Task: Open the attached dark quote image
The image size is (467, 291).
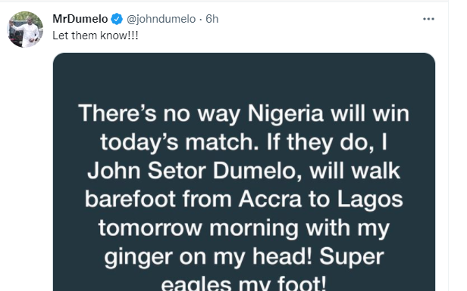Action: [244, 172]
